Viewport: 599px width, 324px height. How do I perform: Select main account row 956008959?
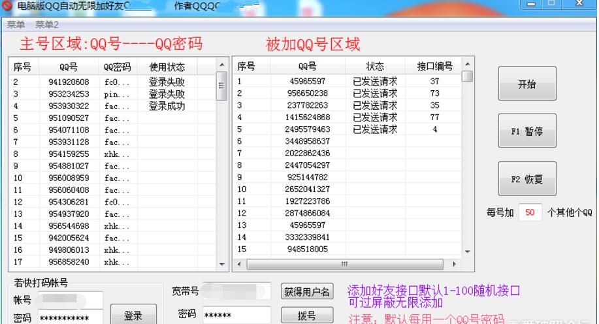tap(113, 178)
